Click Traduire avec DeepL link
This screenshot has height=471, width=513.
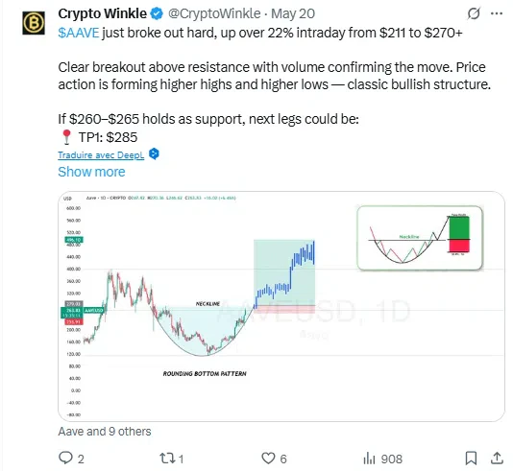pyautogui.click(x=101, y=154)
